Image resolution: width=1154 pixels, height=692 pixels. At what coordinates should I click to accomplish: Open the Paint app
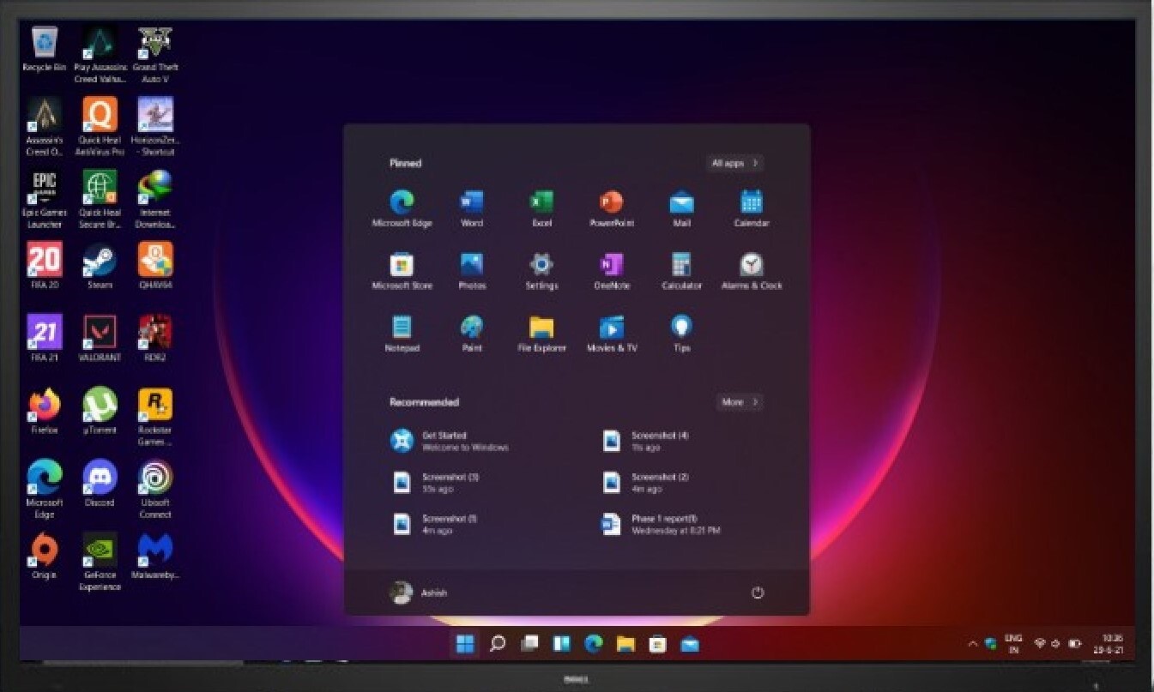[x=472, y=334]
